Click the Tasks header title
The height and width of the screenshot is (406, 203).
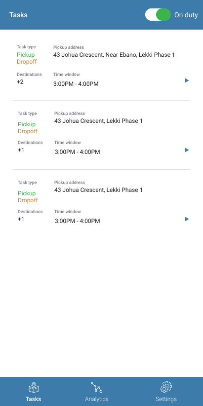pyautogui.click(x=18, y=15)
